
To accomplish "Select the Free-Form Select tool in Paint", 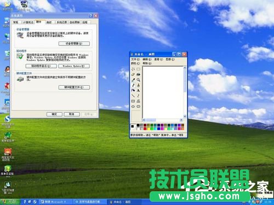I will (133, 69).
